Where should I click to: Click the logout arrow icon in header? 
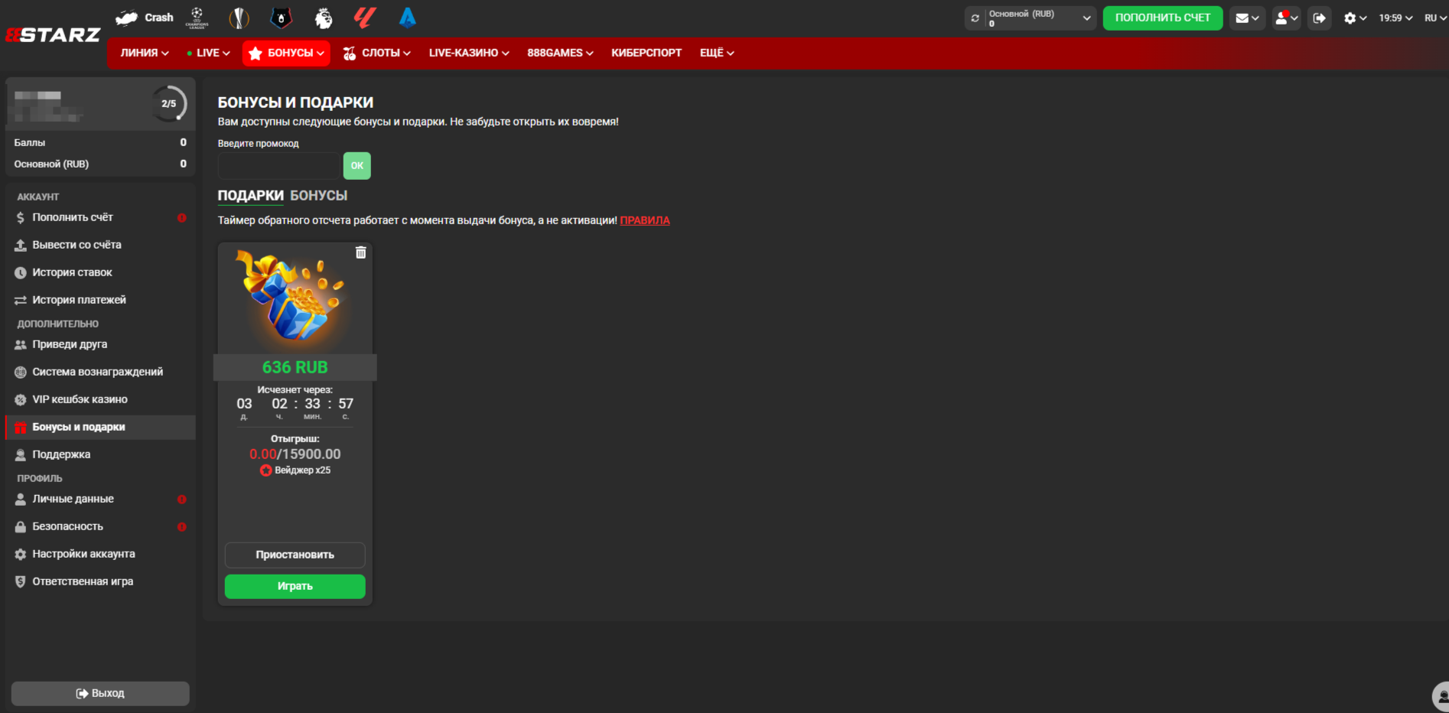(x=1320, y=18)
